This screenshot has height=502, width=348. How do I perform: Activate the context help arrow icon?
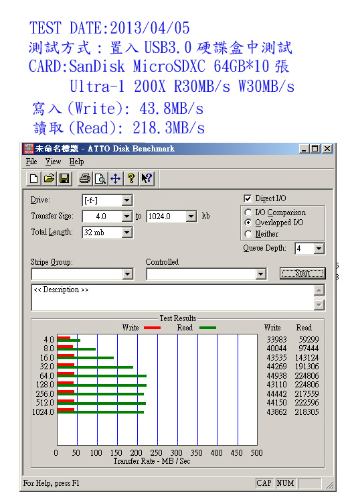click(147, 178)
